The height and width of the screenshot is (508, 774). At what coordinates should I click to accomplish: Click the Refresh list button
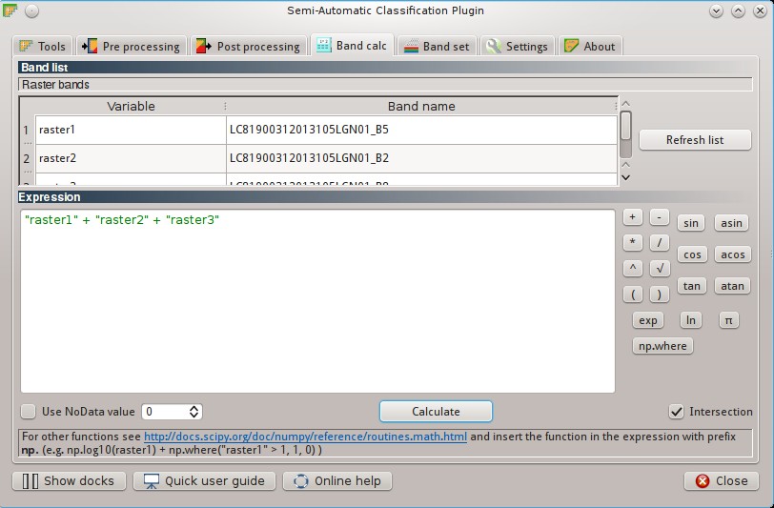tap(695, 140)
